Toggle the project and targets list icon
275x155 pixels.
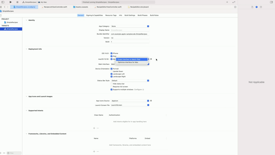(x=1, y=15)
